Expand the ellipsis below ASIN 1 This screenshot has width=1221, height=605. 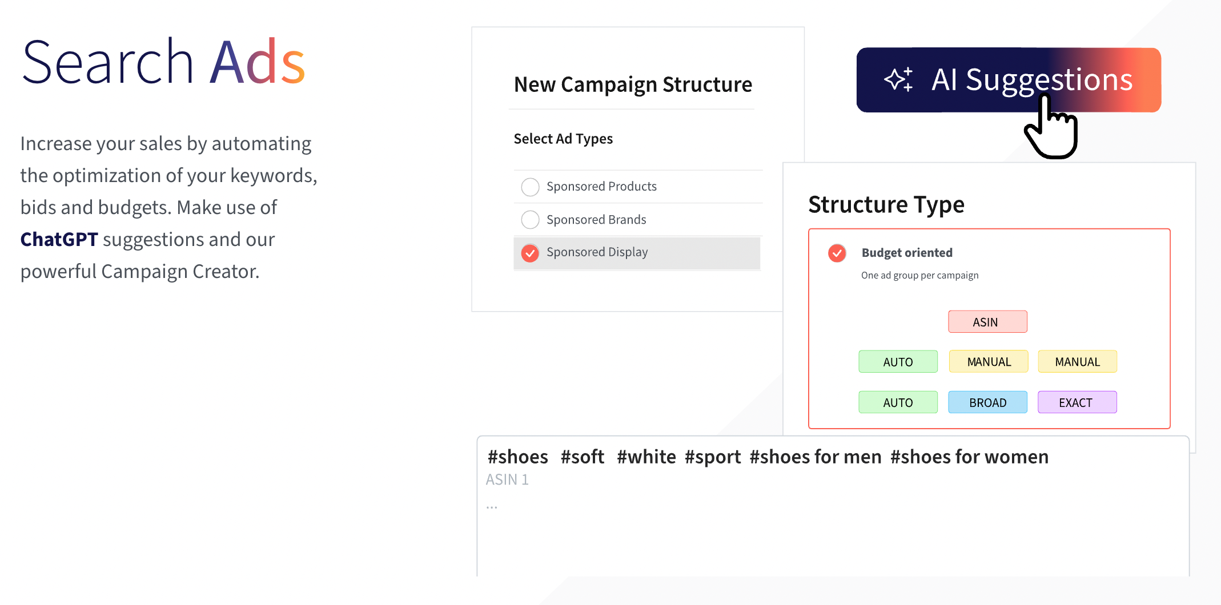[x=492, y=505]
